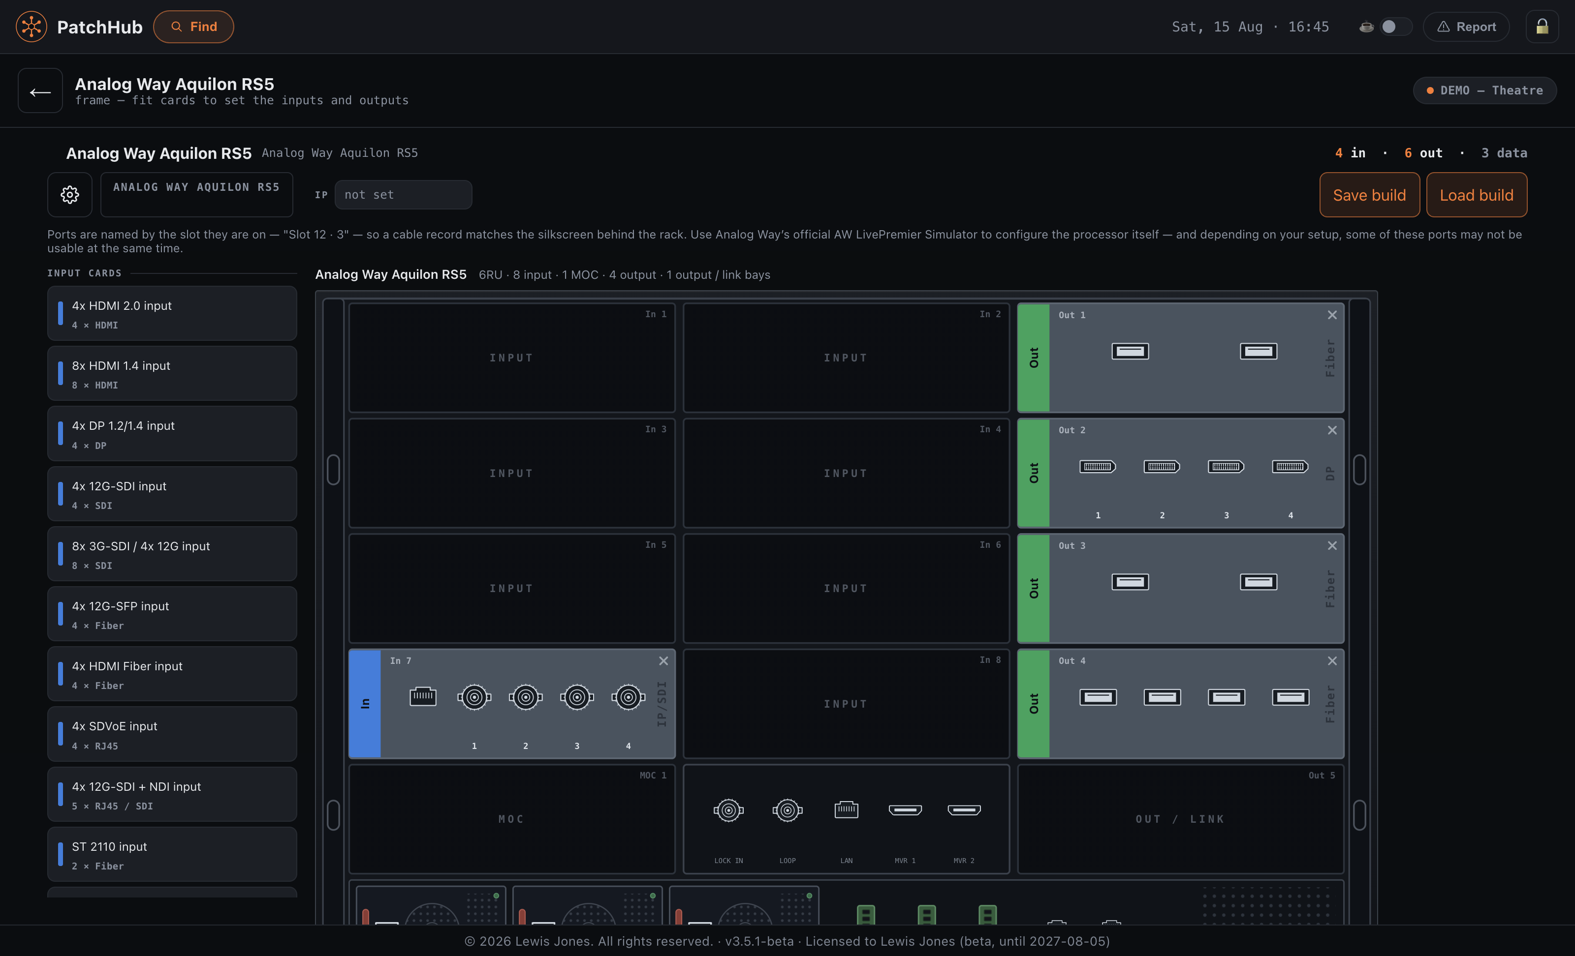
Task: Open device settings gear icon
Action: [70, 195]
